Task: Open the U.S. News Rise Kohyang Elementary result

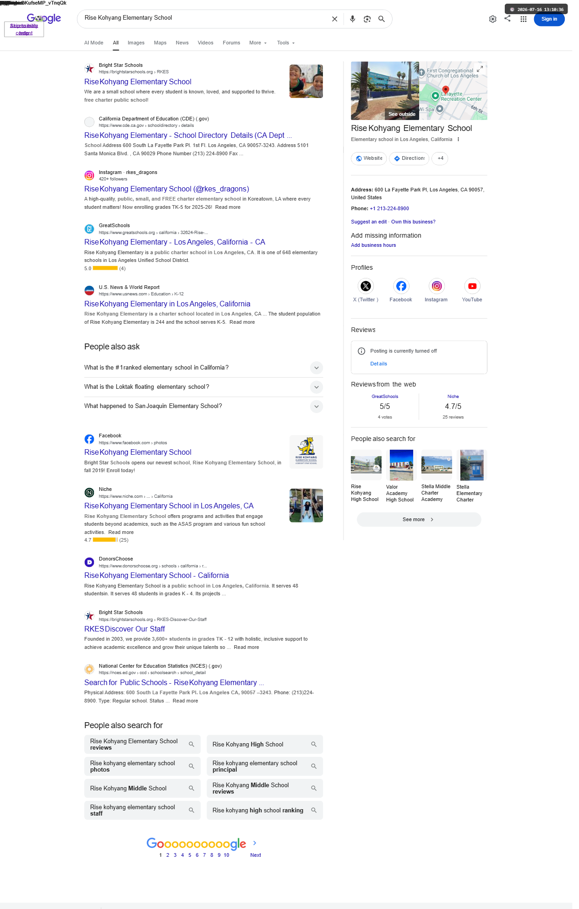Action: coord(167,304)
